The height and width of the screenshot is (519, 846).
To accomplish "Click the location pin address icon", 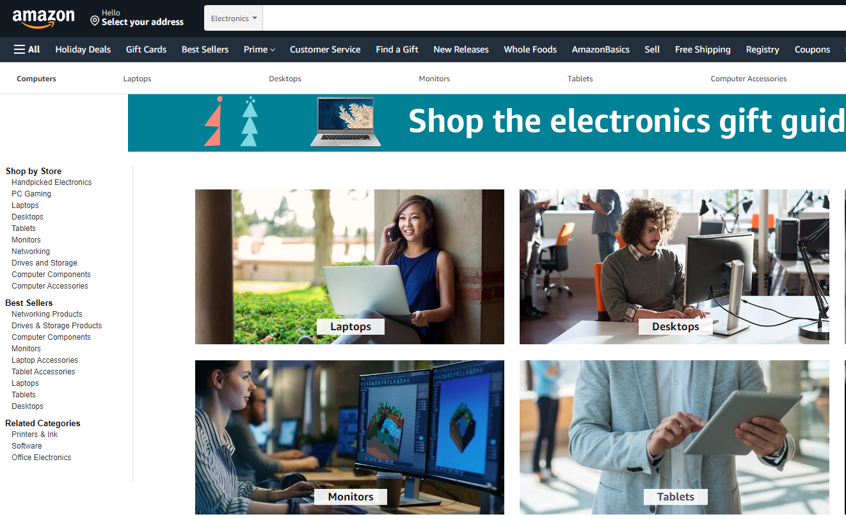I will coord(95,21).
